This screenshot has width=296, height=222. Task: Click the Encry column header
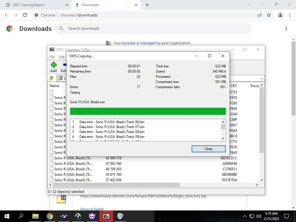255,86
